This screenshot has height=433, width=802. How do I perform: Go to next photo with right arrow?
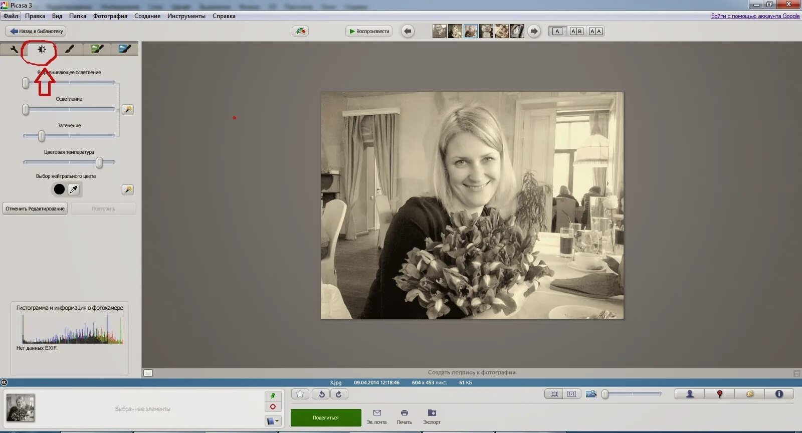pos(534,31)
